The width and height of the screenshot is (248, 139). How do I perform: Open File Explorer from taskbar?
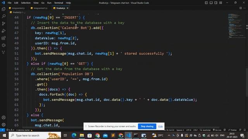tap(82, 136)
